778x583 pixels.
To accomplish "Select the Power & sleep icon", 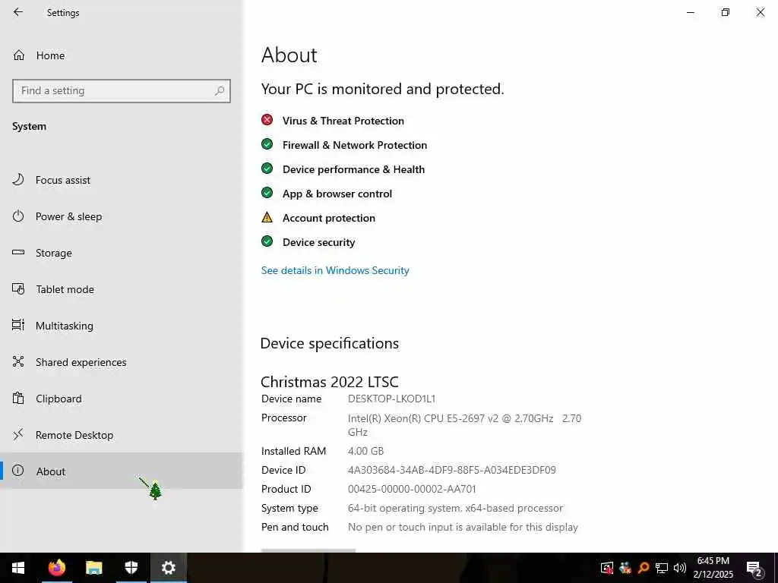I will [x=18, y=216].
